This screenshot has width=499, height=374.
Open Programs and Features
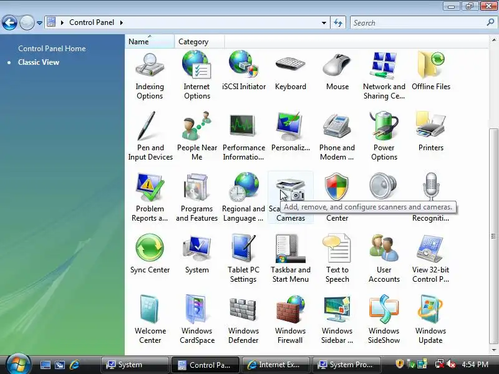click(196, 198)
